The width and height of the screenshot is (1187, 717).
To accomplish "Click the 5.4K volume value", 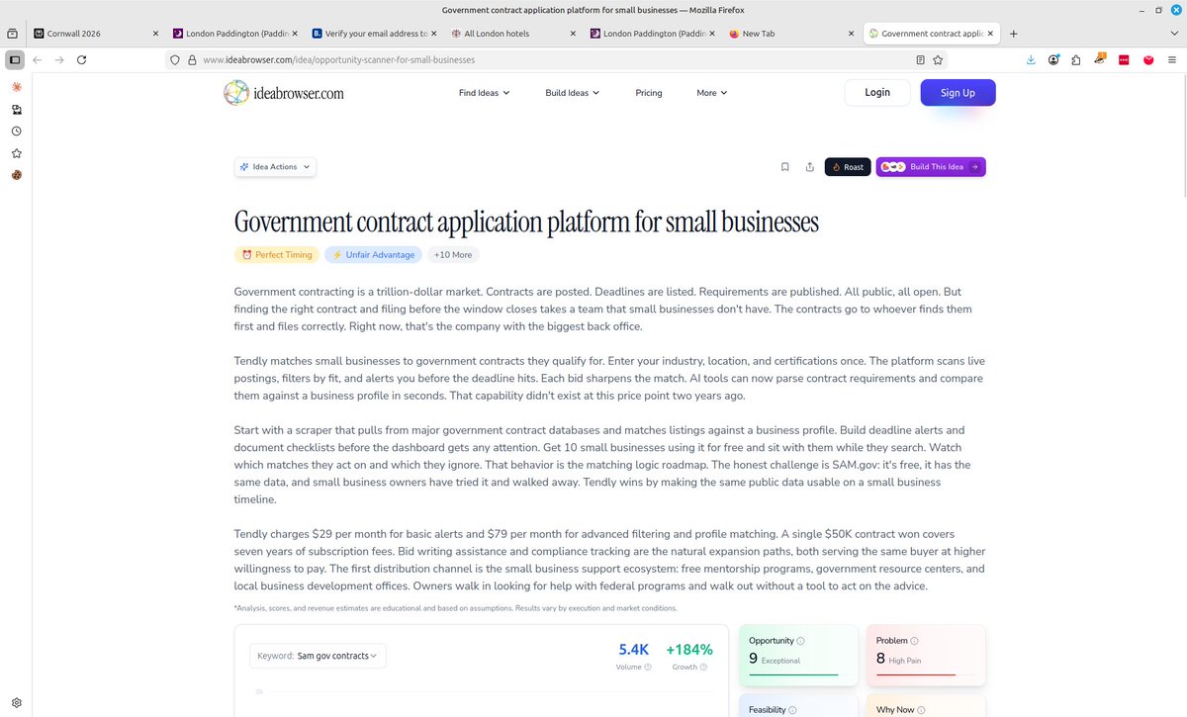I will (x=633, y=650).
